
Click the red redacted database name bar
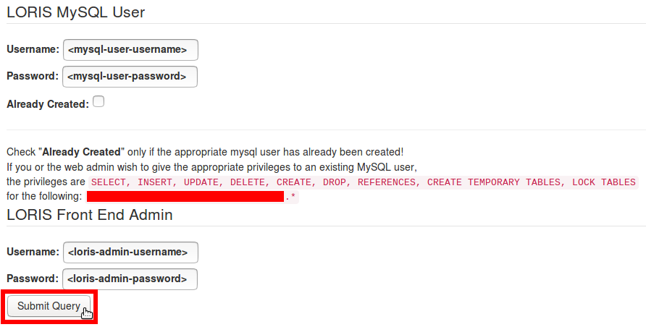point(185,197)
